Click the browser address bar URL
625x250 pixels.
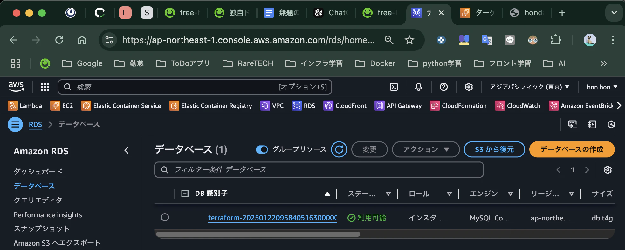(248, 40)
